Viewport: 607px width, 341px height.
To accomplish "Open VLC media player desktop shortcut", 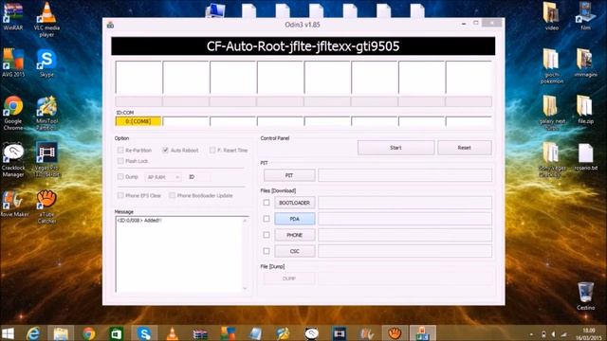I will click(x=46, y=19).
